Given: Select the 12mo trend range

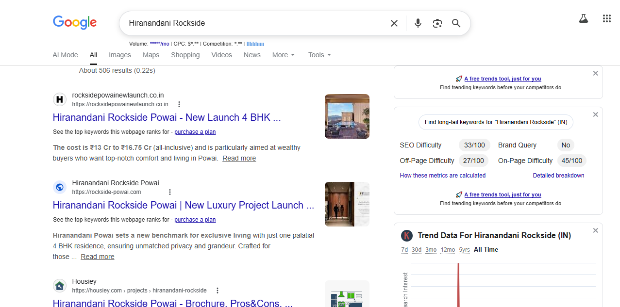Looking at the screenshot, I should click(x=448, y=250).
